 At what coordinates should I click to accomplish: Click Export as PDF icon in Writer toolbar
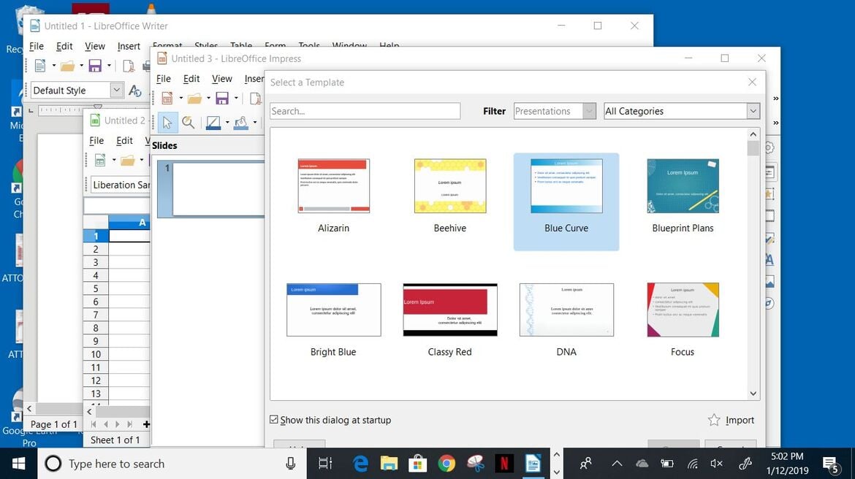[x=128, y=66]
